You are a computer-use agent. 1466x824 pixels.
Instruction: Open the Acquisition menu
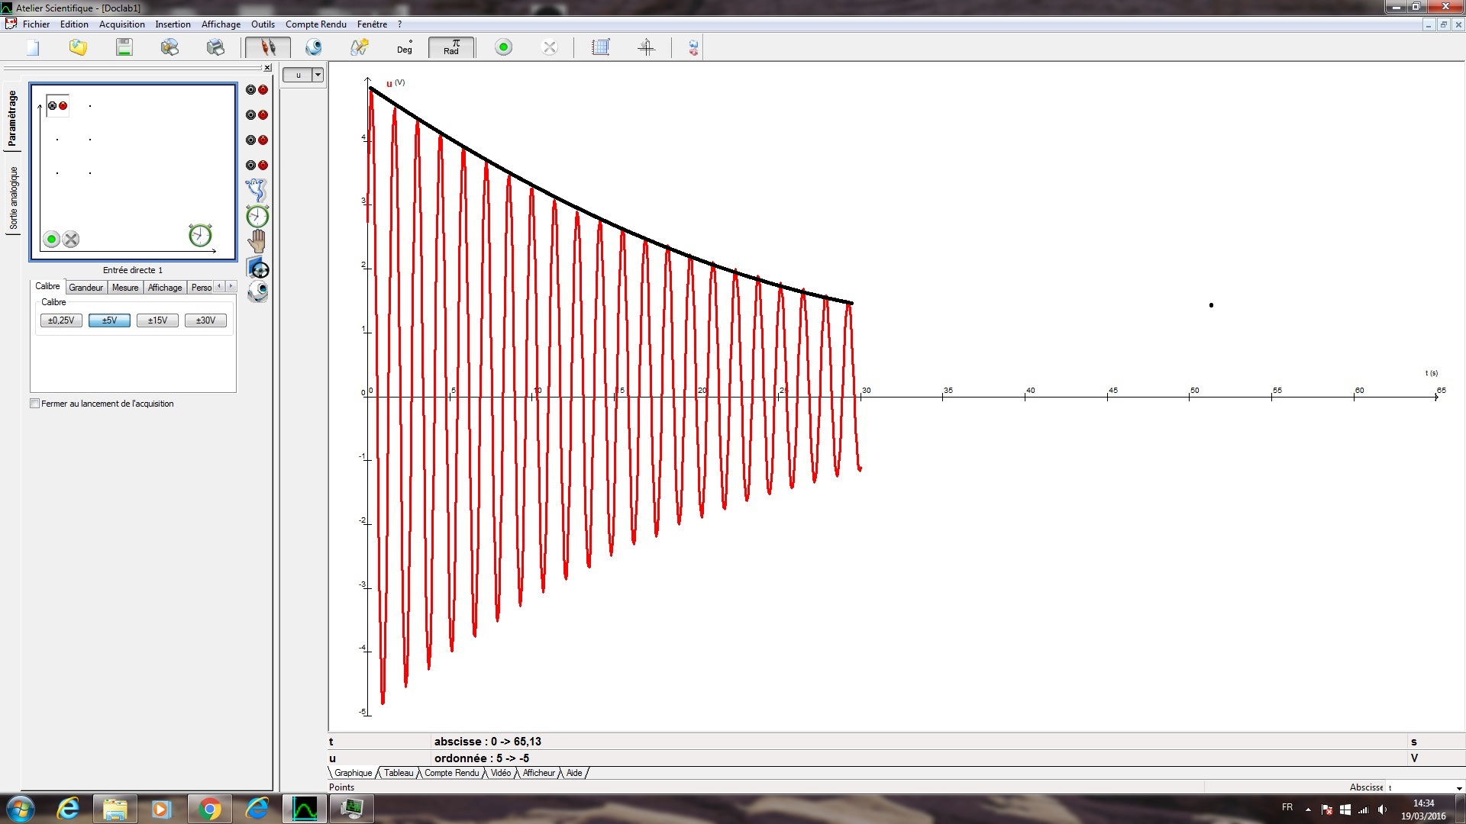pos(121,24)
